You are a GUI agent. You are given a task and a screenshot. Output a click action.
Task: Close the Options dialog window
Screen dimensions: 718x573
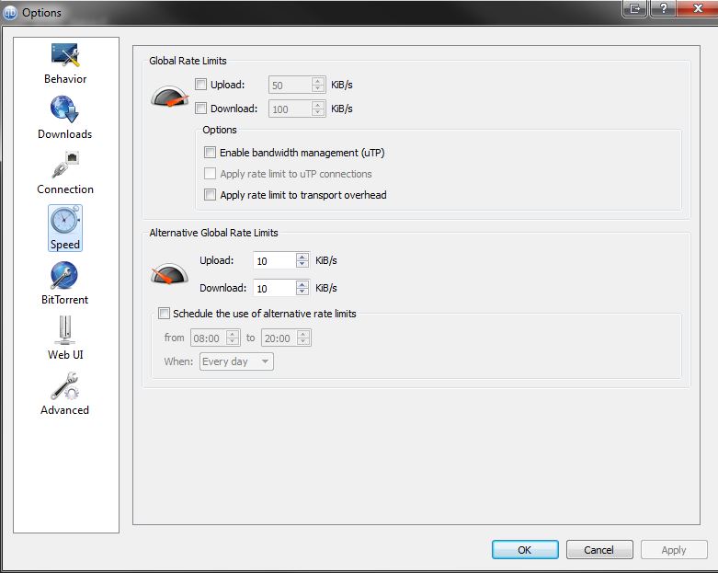(x=698, y=8)
